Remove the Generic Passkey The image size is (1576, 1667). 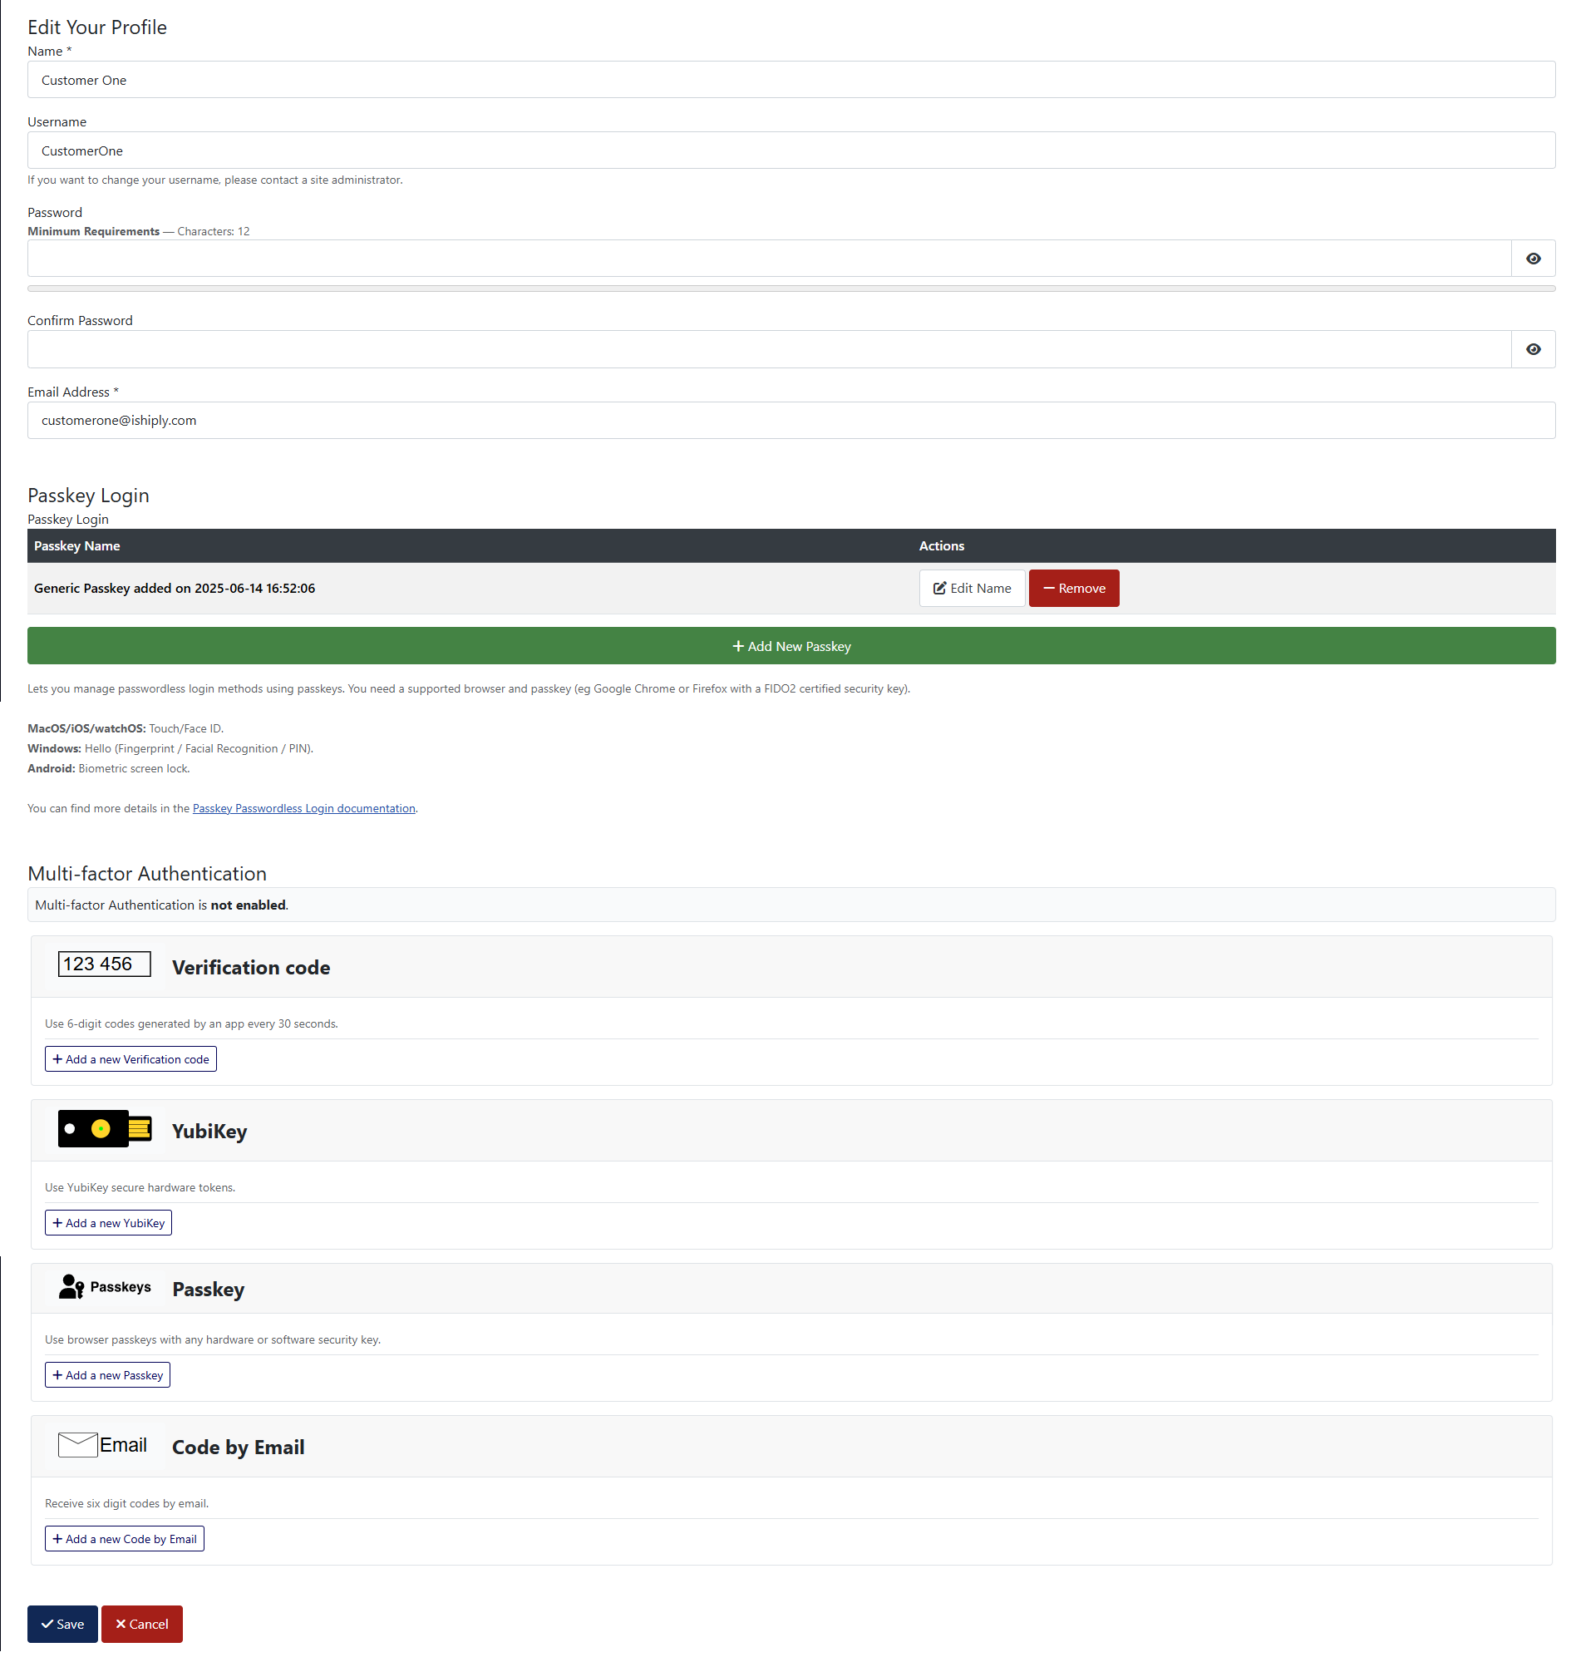pyautogui.click(x=1074, y=588)
